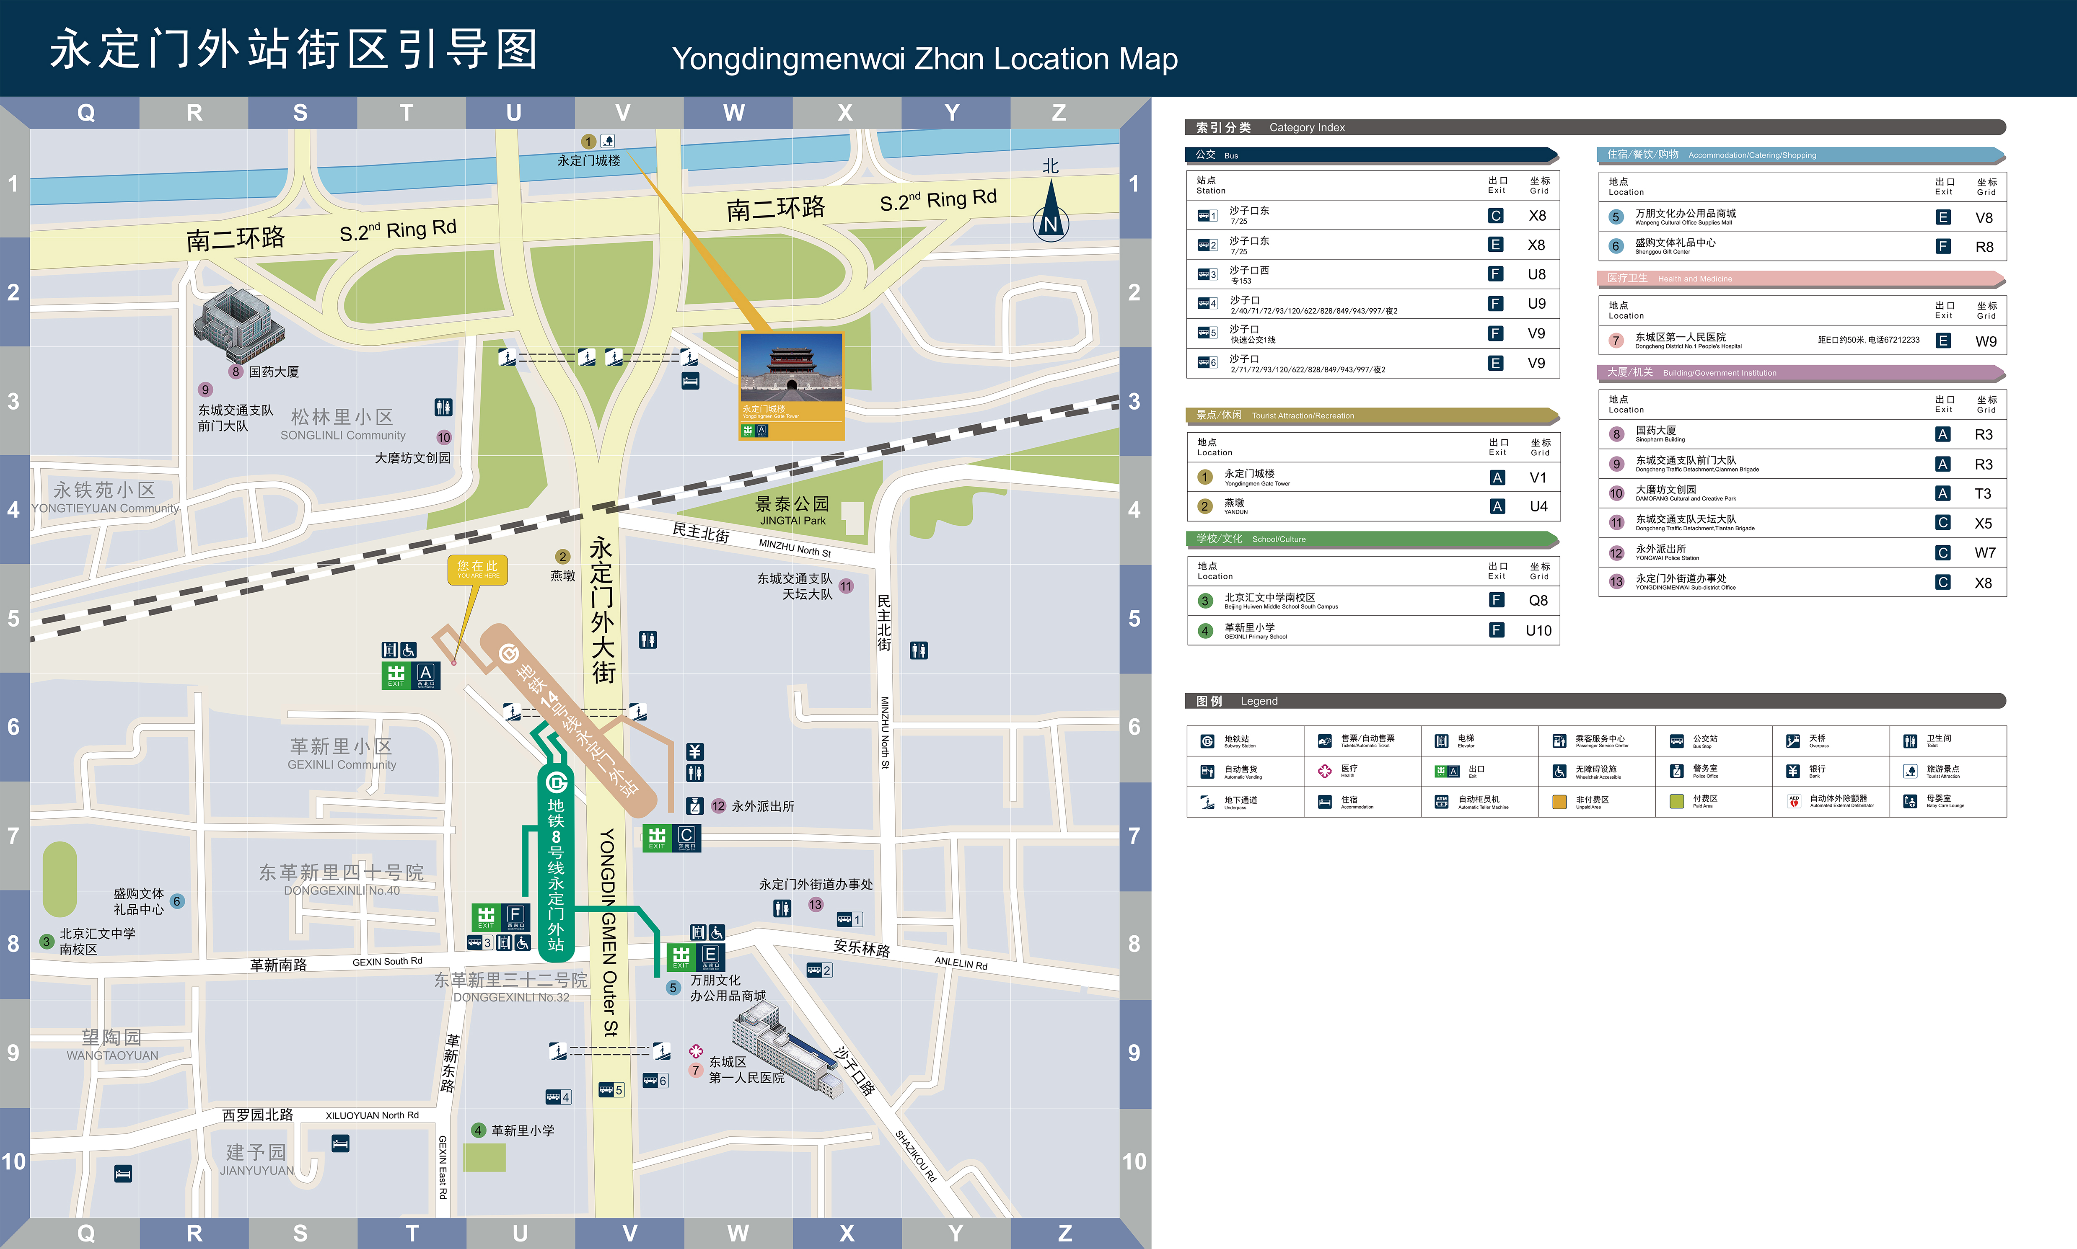The height and width of the screenshot is (1249, 2077).
Task: Select the 景点/休闲 Tourist Attraction header
Action: (1373, 415)
